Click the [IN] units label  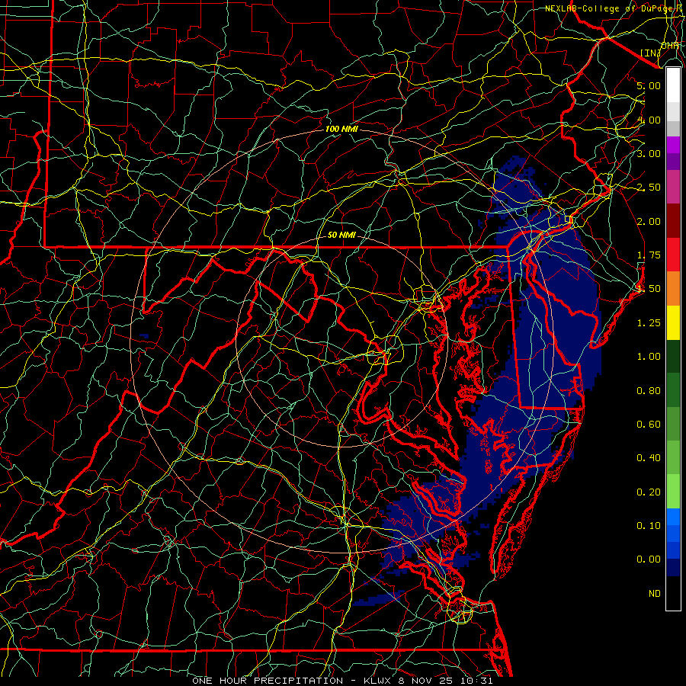651,53
